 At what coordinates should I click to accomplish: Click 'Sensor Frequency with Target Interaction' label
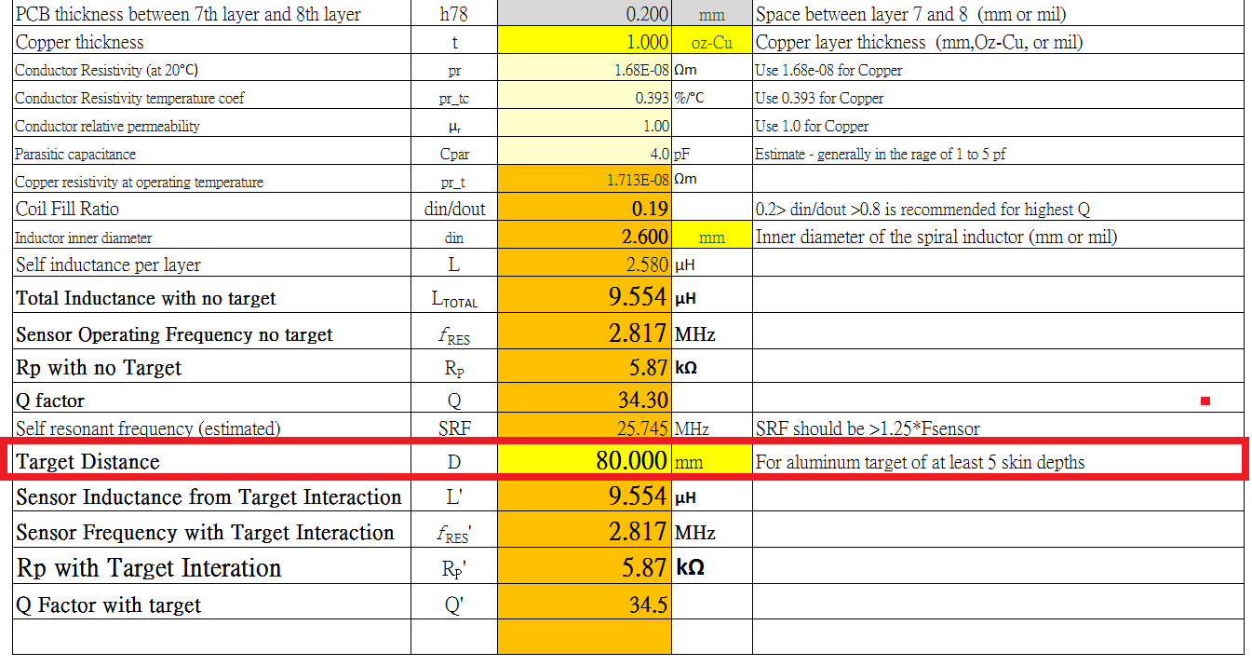tap(206, 533)
